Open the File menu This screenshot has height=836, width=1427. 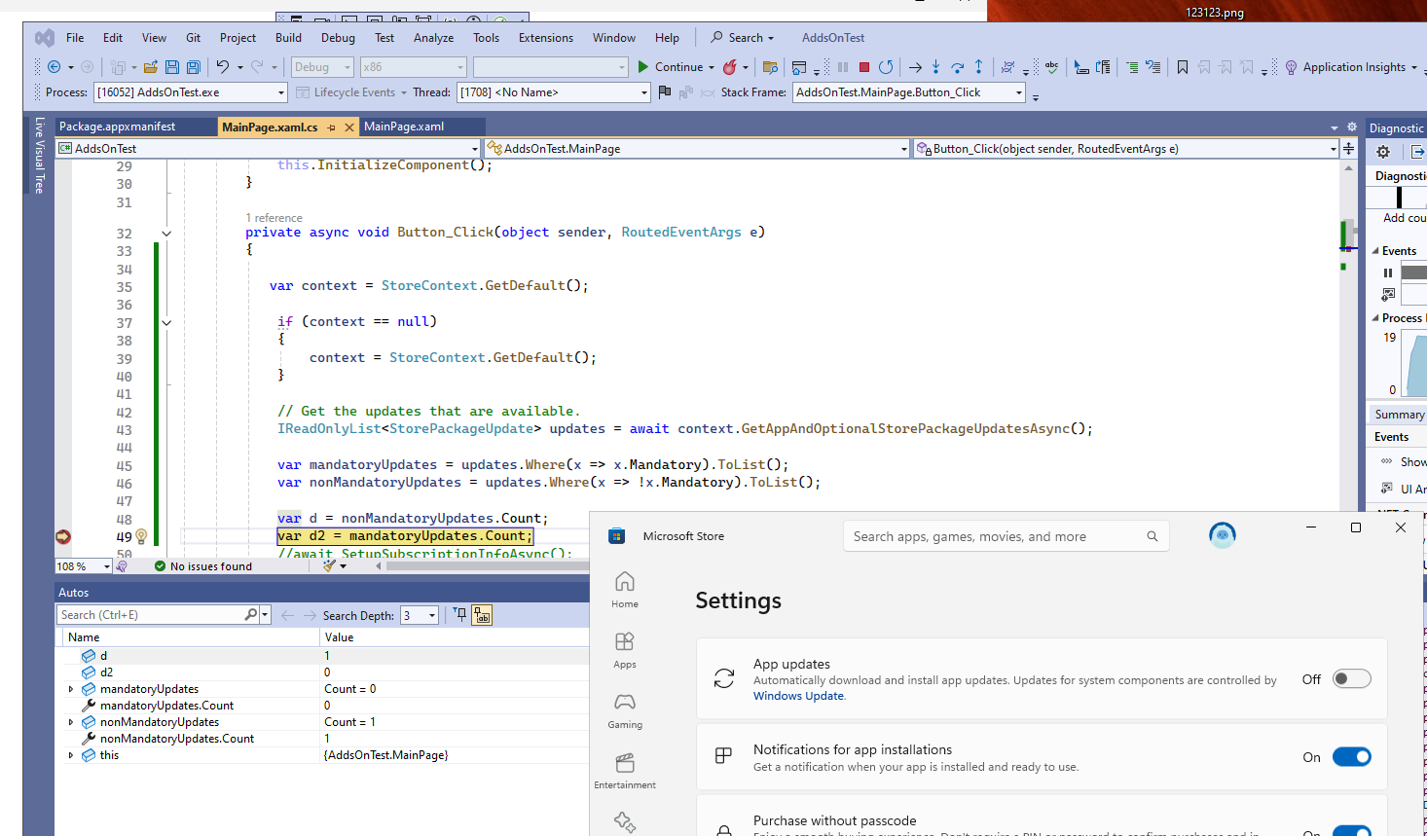75,38
